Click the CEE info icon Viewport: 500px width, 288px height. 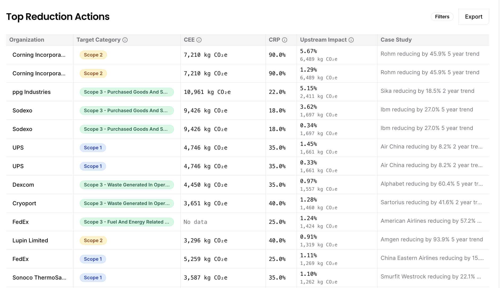point(199,40)
